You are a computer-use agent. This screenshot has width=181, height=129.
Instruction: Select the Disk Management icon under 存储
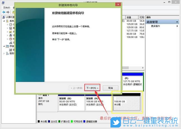pos(11,50)
